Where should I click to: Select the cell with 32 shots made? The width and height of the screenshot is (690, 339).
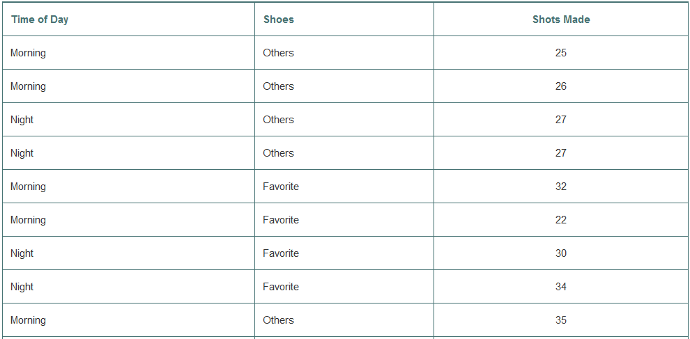point(561,187)
